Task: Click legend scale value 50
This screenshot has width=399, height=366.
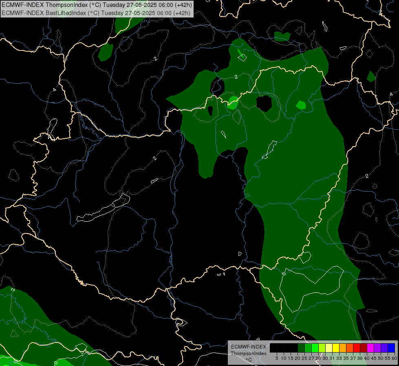Action: pyautogui.click(x=381, y=358)
